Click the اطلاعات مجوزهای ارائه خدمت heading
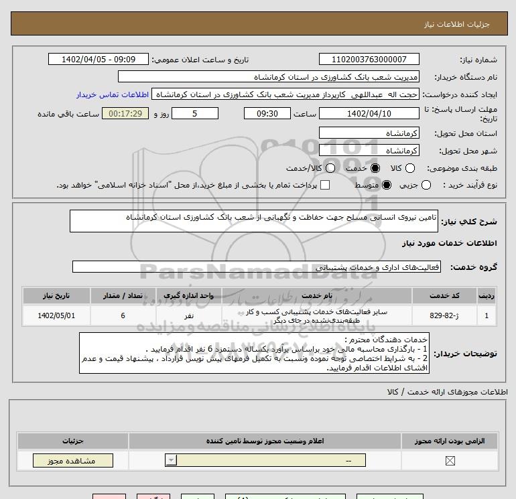This screenshot has width=516, height=499. (448, 392)
